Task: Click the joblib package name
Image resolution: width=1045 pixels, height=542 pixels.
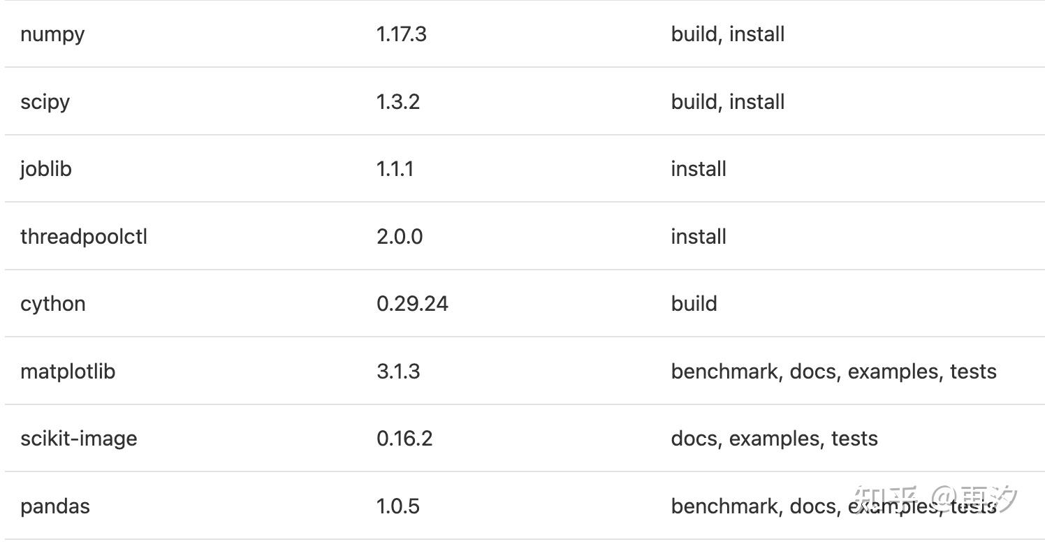Action: click(x=46, y=169)
